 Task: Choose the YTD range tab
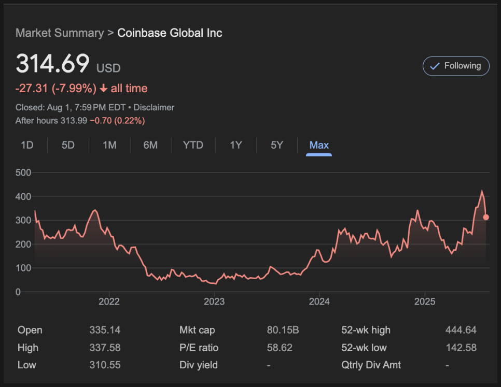(x=193, y=145)
